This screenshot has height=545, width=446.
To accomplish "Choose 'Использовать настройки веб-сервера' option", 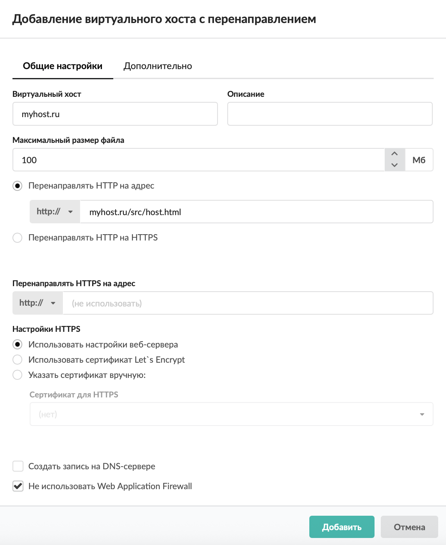I will coord(18,345).
